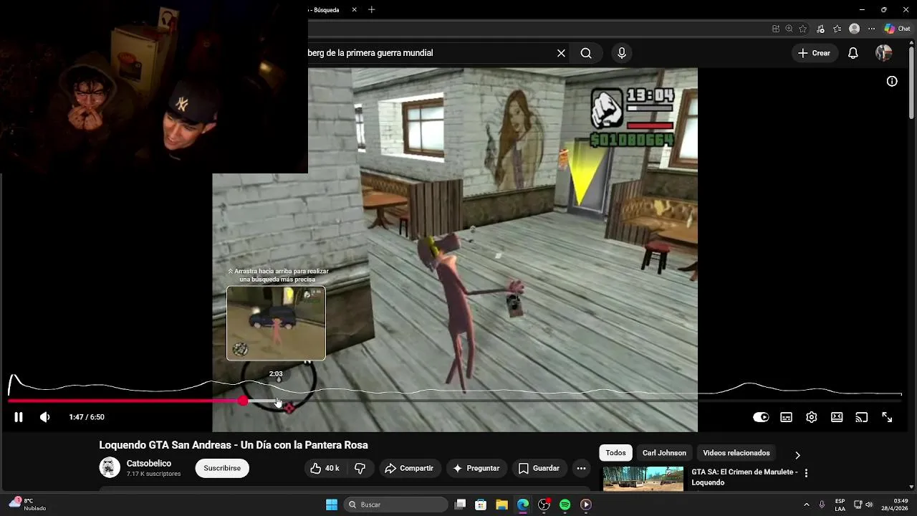The height and width of the screenshot is (516, 917).
Task: Run the search with the magnifier button
Action: tap(586, 53)
